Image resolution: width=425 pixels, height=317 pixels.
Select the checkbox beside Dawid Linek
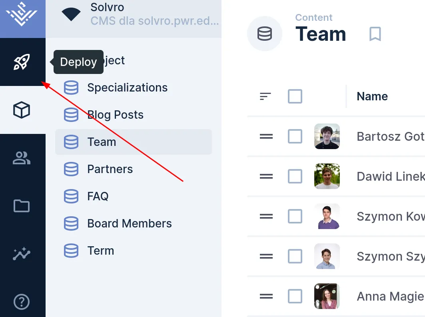295,176
